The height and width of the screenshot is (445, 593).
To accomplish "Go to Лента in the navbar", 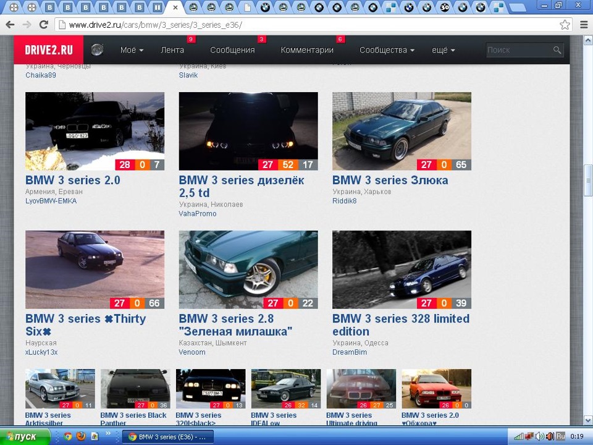I will [172, 50].
